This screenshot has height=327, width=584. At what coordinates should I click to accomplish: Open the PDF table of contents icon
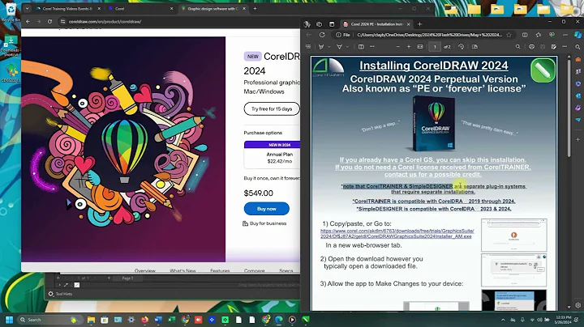pos(308,47)
